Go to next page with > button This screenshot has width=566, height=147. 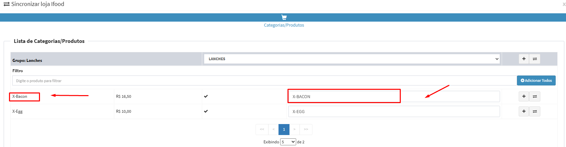pyautogui.click(x=294, y=129)
